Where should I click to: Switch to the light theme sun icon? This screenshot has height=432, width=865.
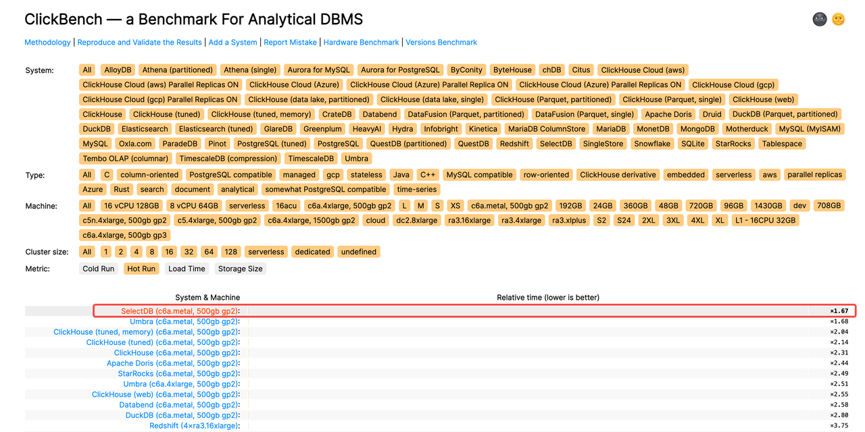click(x=839, y=19)
